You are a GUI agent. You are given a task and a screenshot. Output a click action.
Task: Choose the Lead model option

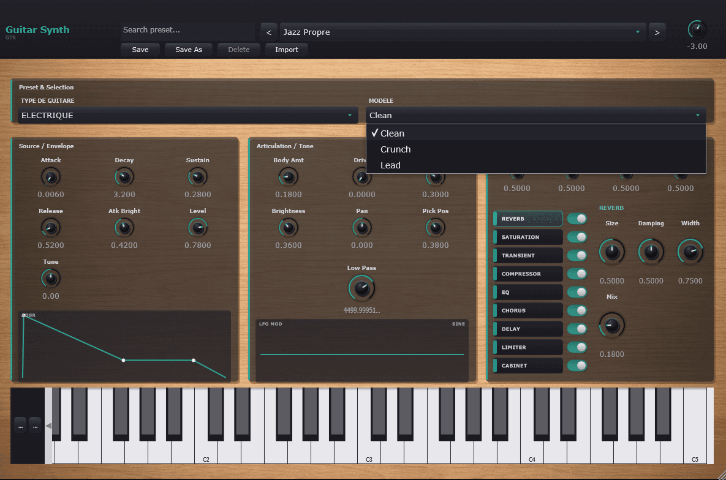click(x=390, y=165)
